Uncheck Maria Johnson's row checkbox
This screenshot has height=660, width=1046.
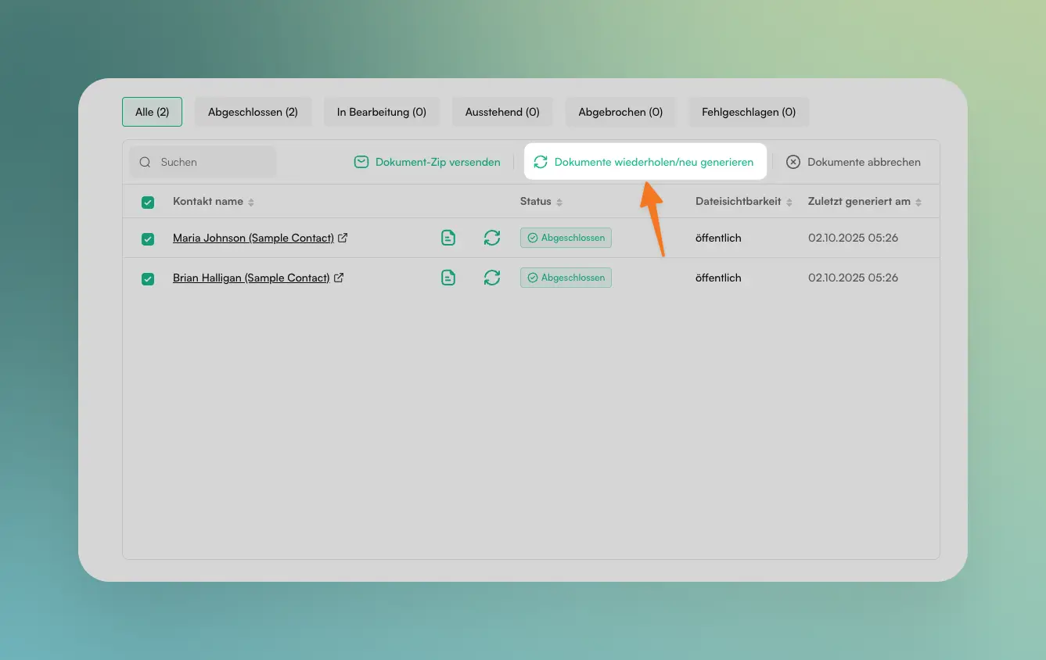(148, 239)
